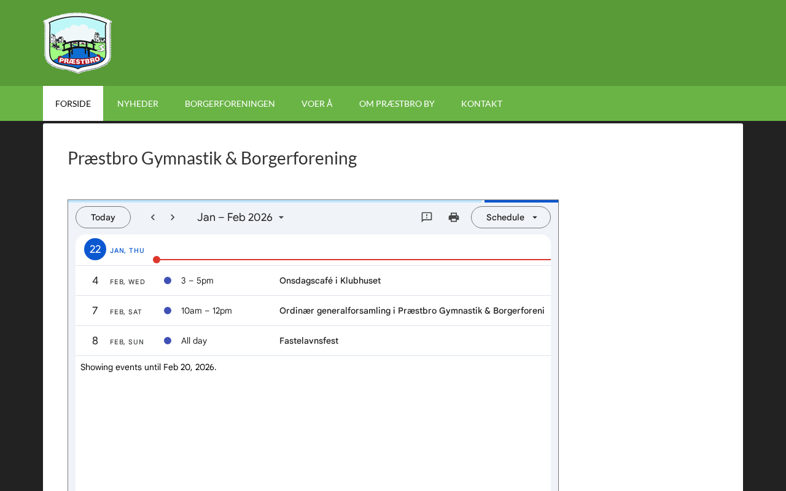Go to previous period using left chevron
The image size is (786, 491).
click(153, 217)
